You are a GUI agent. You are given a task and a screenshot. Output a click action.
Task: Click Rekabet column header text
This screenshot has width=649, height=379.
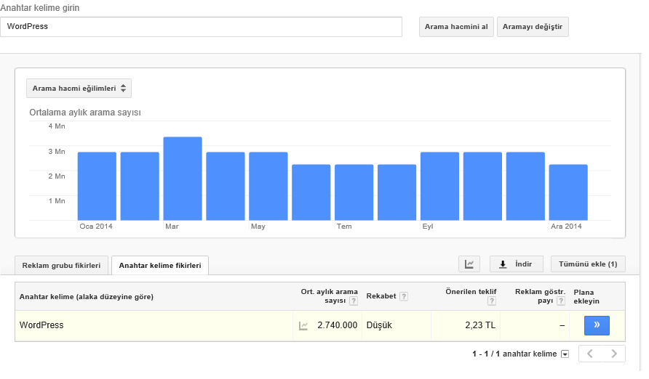381,296
